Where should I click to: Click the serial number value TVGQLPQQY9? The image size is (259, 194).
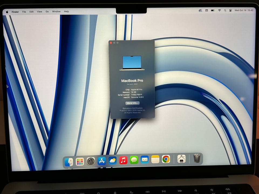tap(137, 95)
